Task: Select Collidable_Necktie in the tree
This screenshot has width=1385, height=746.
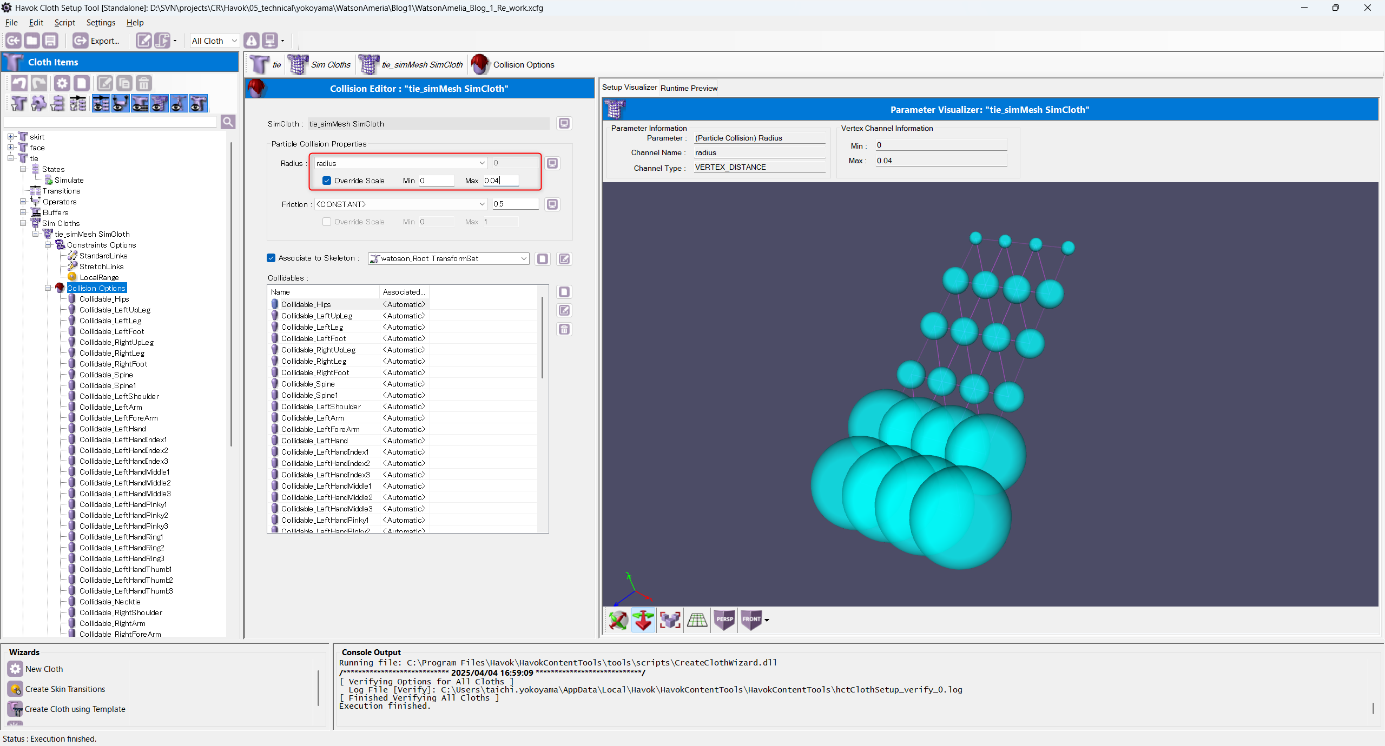Action: (110, 602)
